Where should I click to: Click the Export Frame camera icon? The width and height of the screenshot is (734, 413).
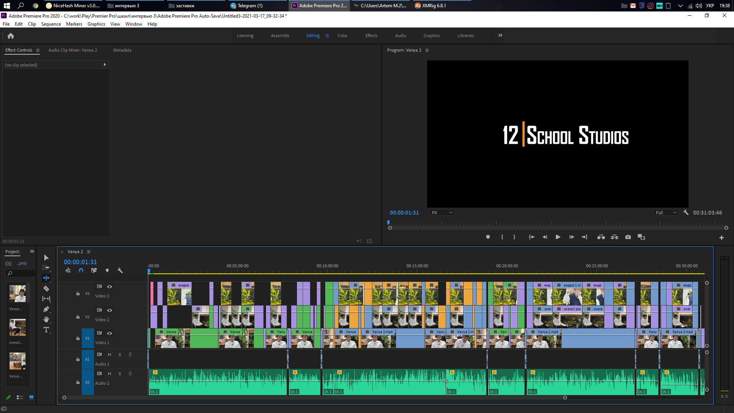click(628, 237)
